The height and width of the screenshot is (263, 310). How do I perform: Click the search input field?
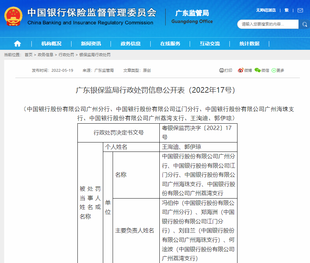tap(268, 24)
